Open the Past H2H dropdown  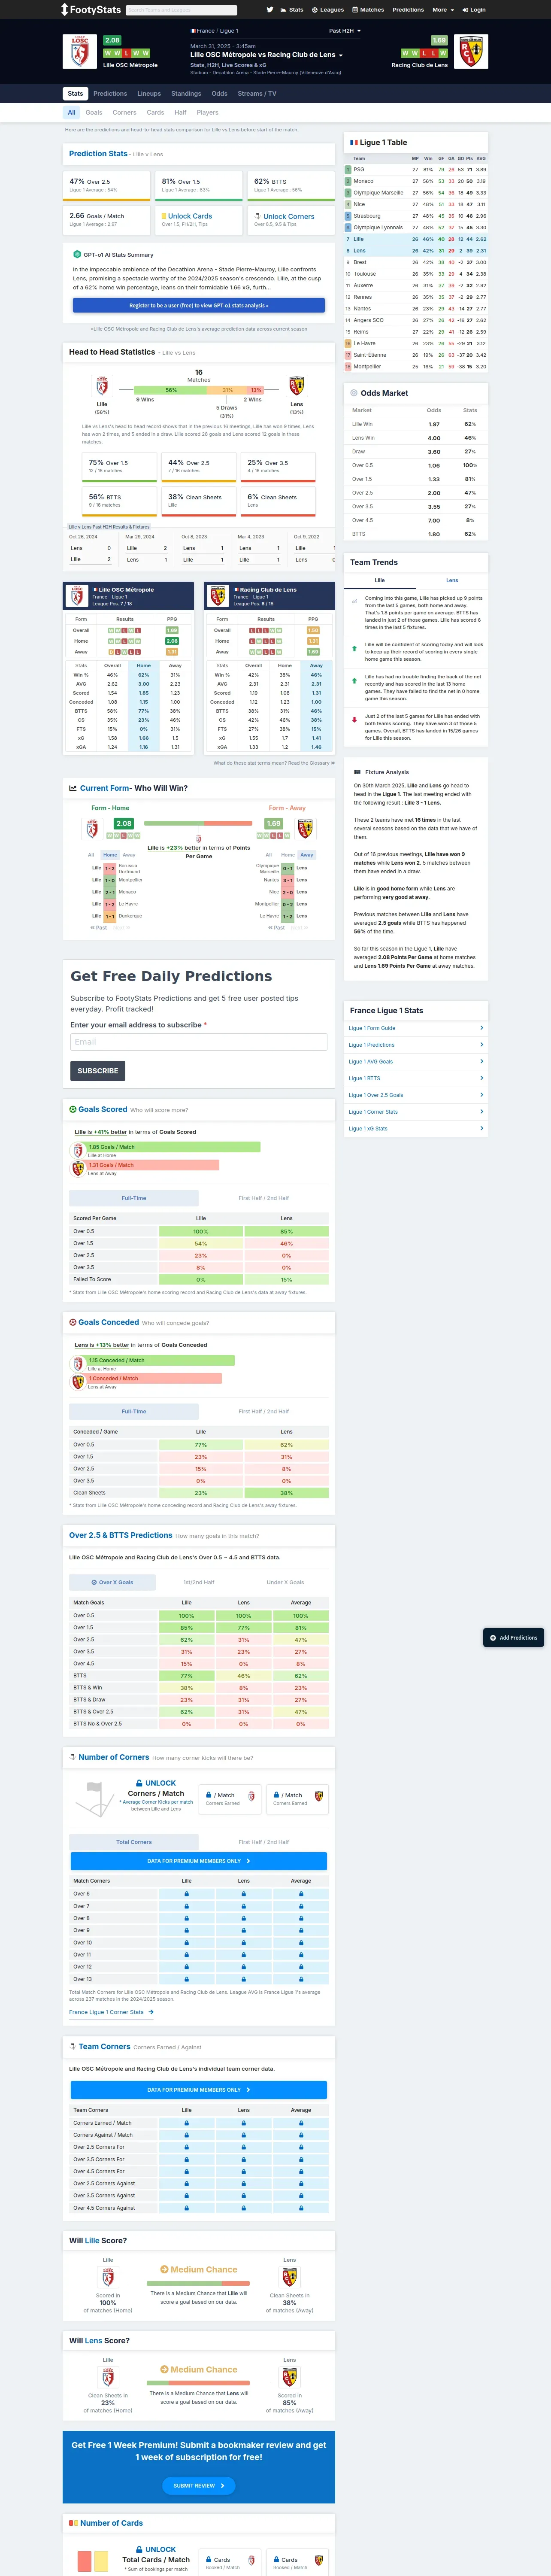point(344,31)
